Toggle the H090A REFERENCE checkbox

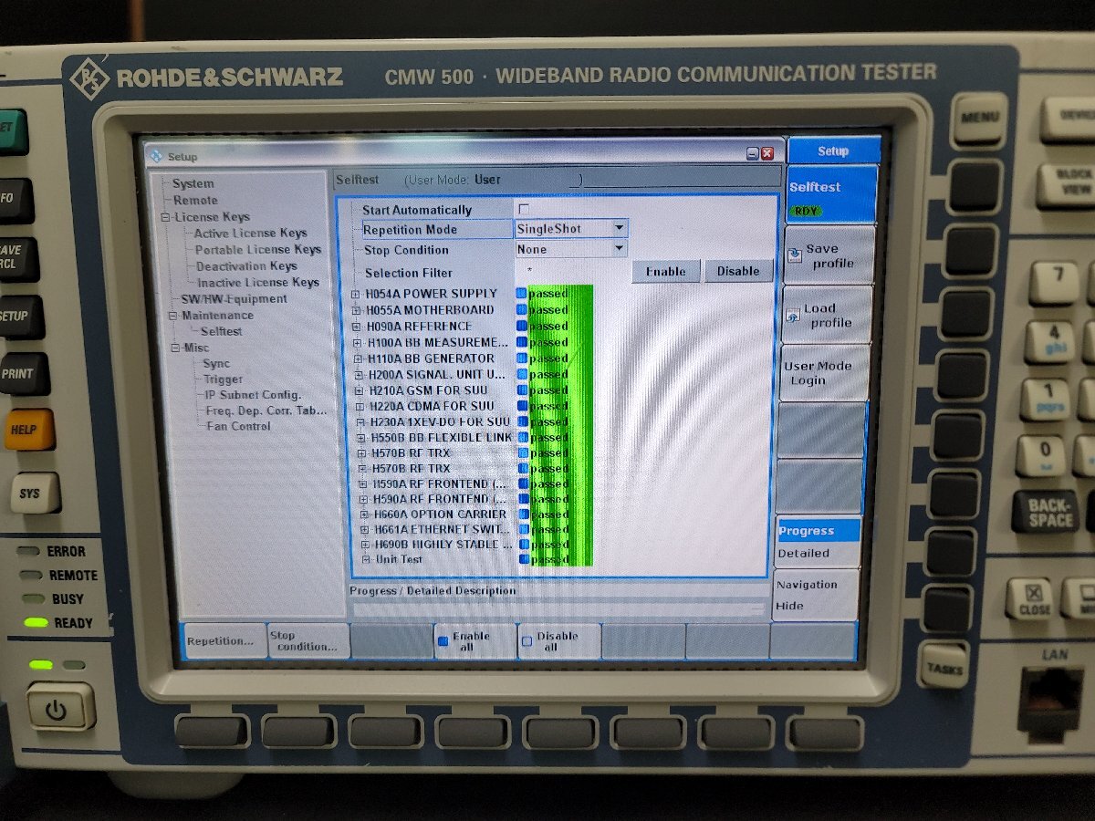coord(522,326)
